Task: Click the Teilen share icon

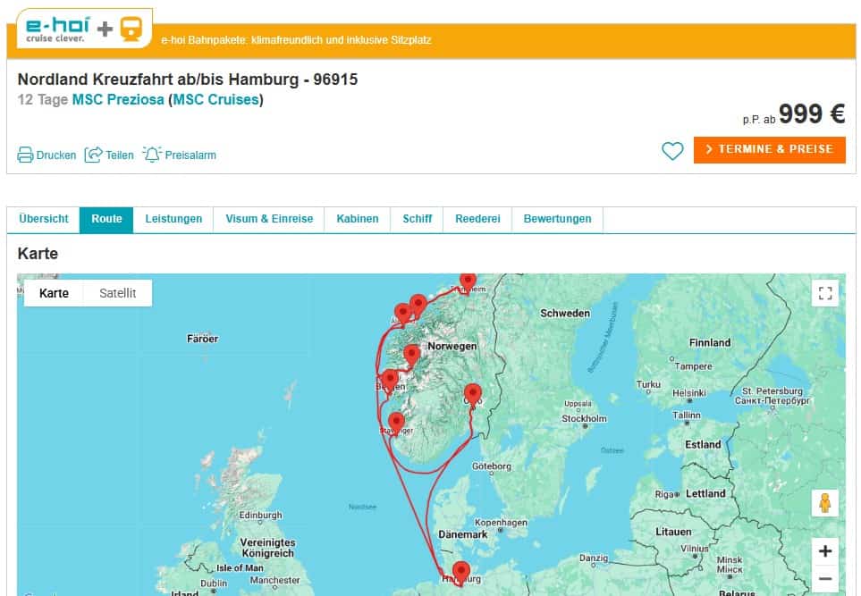Action: [x=94, y=155]
